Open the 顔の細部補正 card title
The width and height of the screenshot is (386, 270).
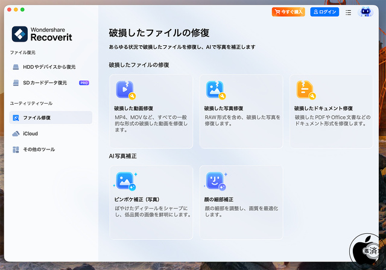point(219,199)
